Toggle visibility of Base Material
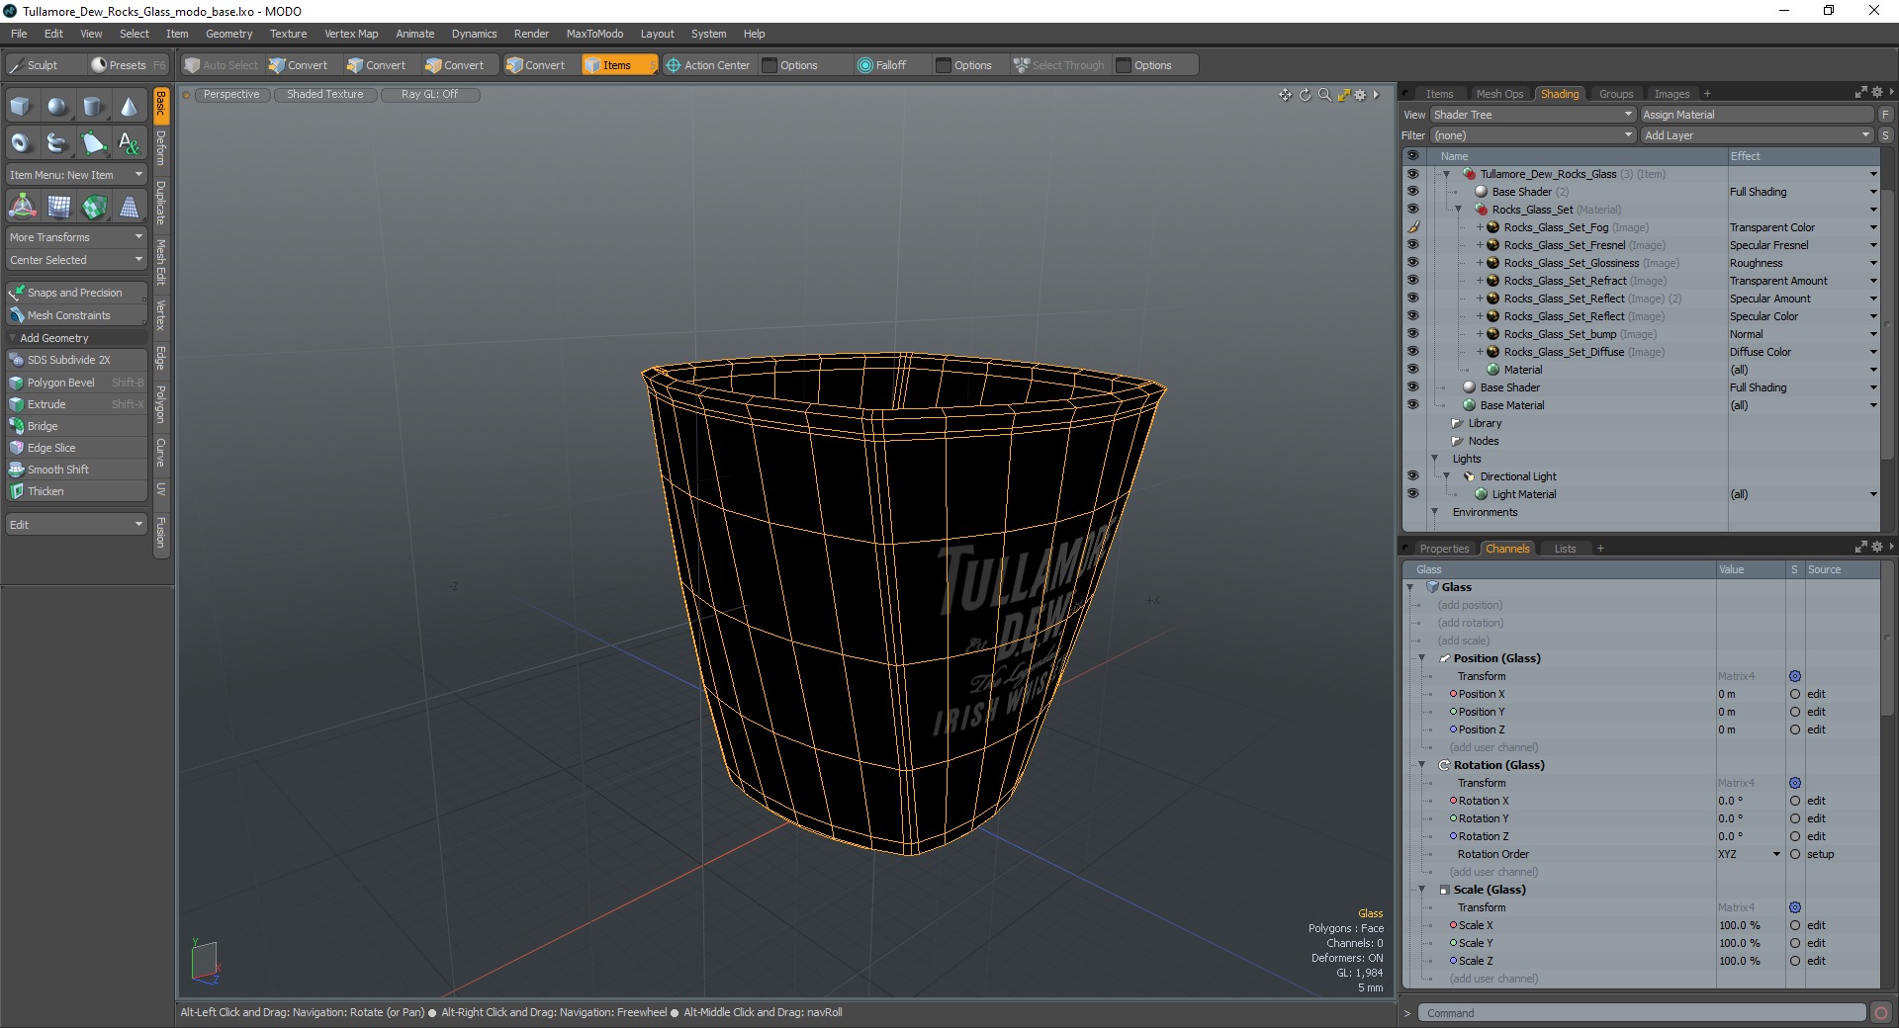Screen dimensions: 1899x1028 point(1412,405)
